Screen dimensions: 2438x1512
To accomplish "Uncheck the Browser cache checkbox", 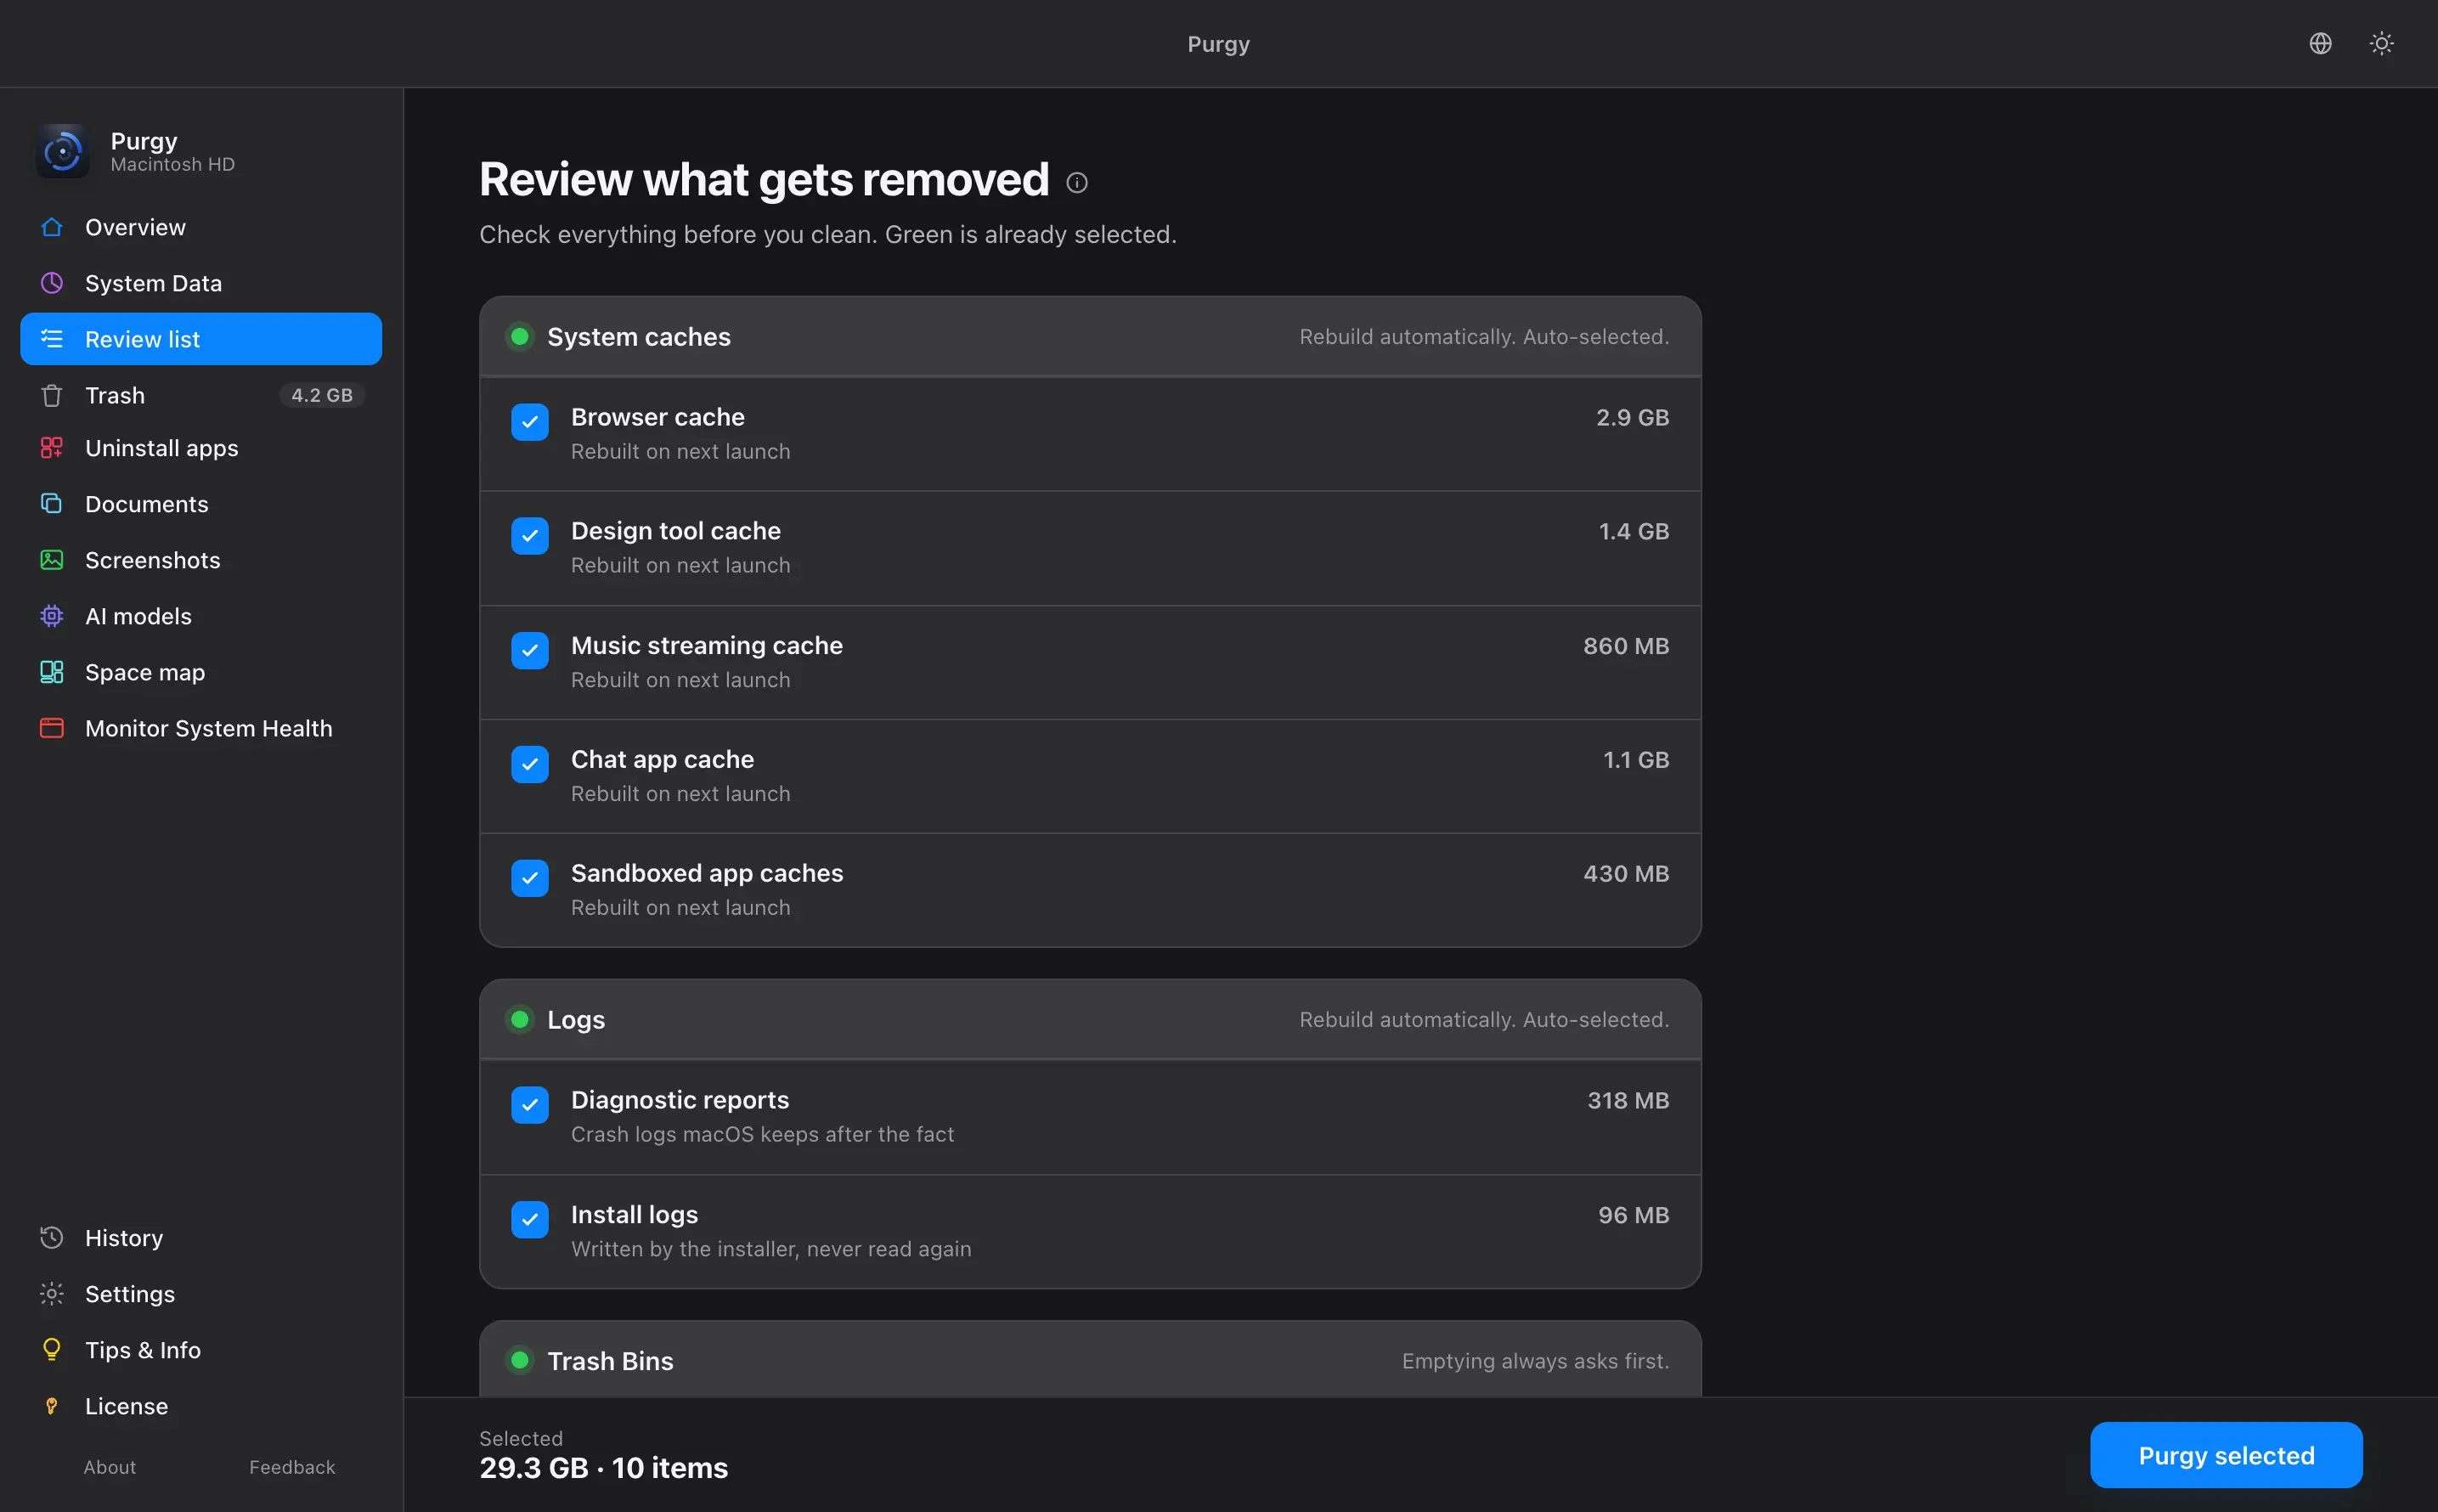I will pos(530,422).
